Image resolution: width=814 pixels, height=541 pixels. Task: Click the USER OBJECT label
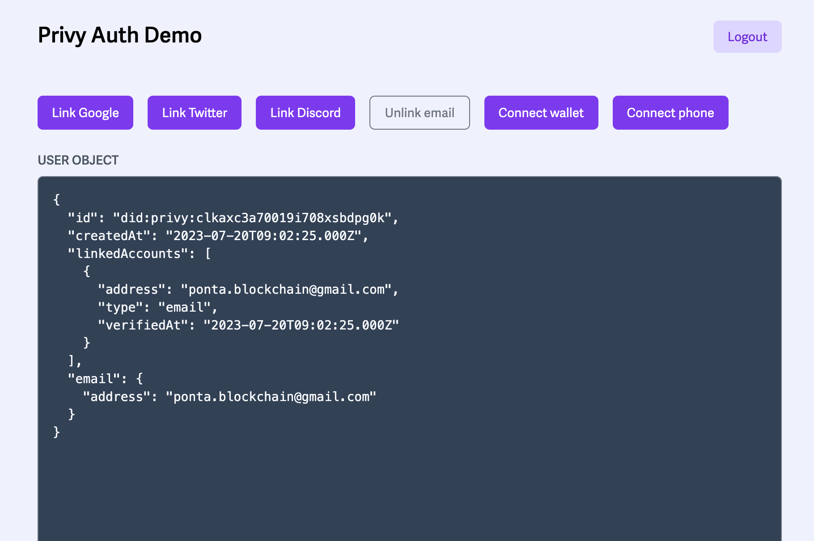(78, 160)
